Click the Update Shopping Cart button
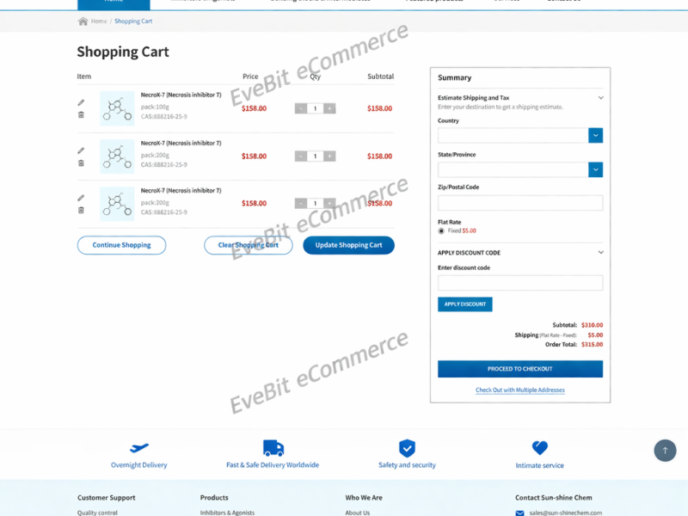This screenshot has height=516, width=688. [348, 245]
